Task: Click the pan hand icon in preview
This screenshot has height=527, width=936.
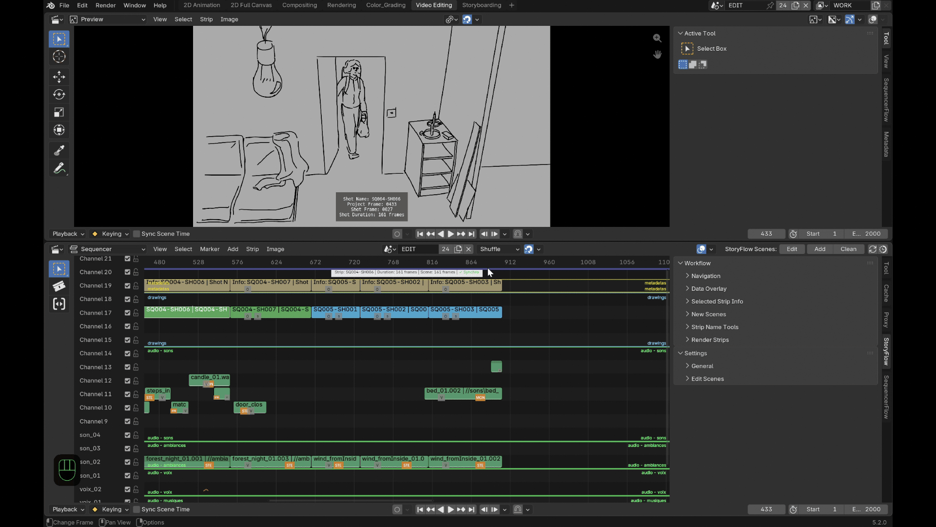Action: click(x=657, y=54)
